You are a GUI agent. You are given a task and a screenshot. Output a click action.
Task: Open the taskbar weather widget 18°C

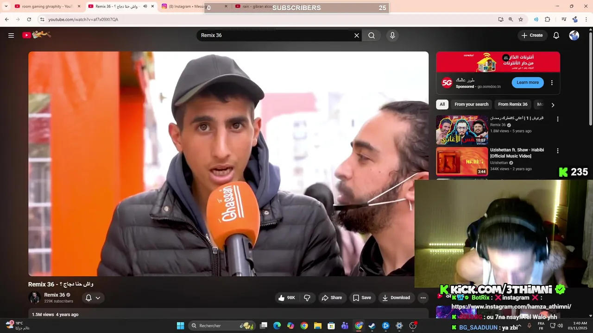pos(18,326)
